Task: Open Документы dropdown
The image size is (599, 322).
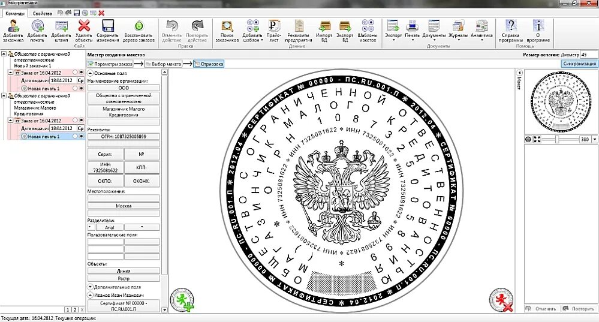Action: tap(434, 31)
